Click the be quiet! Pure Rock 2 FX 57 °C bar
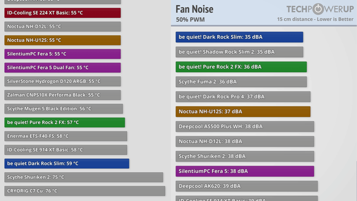Screen dimensions: 357x201 pos(65,122)
